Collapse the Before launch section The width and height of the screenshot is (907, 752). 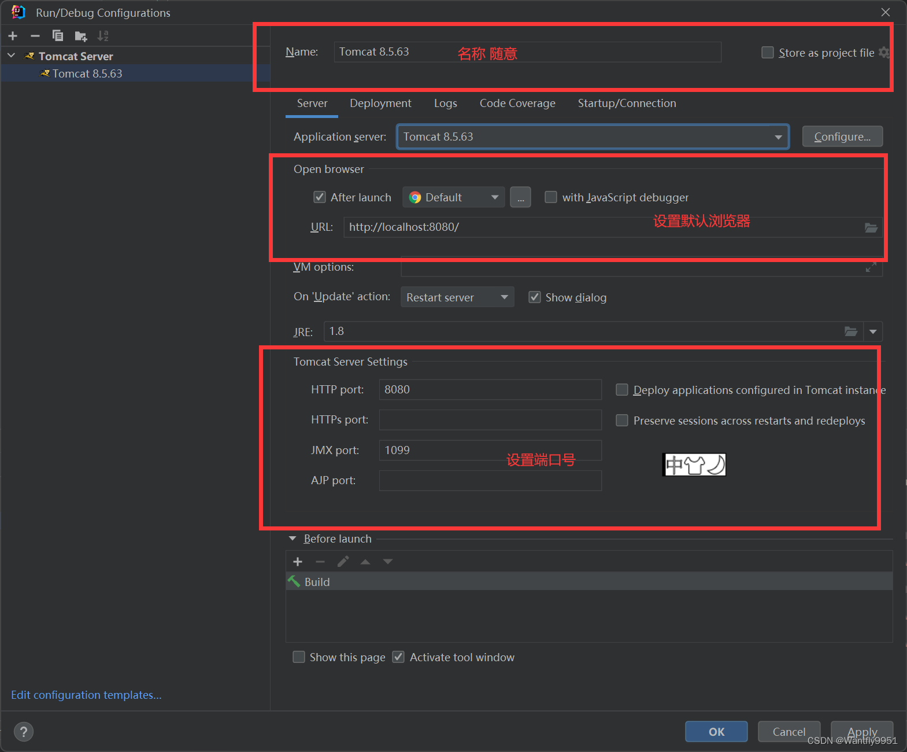(293, 539)
